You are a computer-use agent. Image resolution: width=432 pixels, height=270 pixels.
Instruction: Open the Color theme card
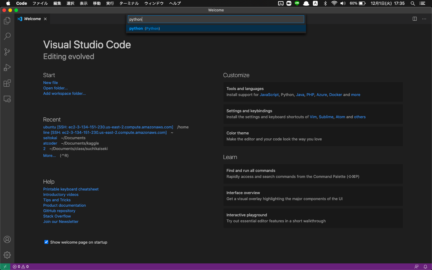point(313,136)
